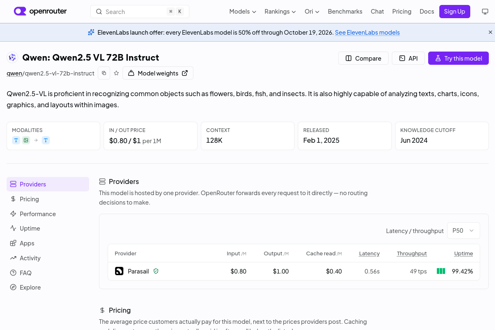Screen dimensions: 495x330
Task: Open the Model weights external link
Action: 158,73
